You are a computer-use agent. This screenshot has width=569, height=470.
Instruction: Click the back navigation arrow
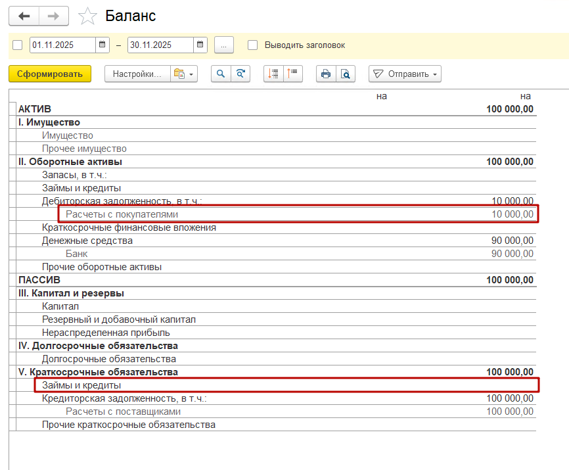[24, 16]
